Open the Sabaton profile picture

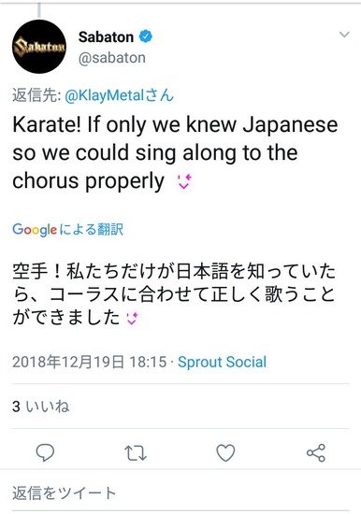(x=39, y=47)
